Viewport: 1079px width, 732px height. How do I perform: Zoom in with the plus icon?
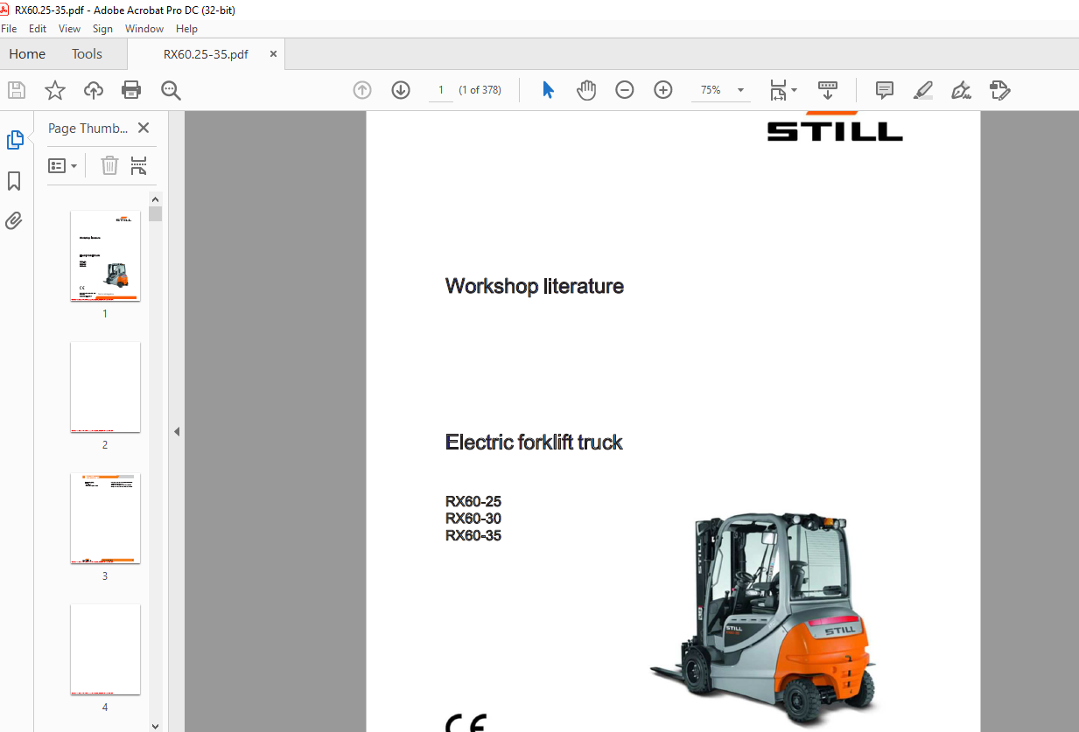click(663, 90)
